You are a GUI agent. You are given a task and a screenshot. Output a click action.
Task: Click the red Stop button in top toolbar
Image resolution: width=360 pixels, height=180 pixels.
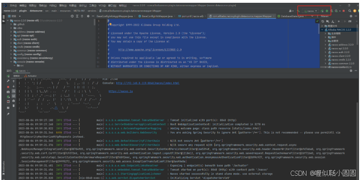[344, 11]
